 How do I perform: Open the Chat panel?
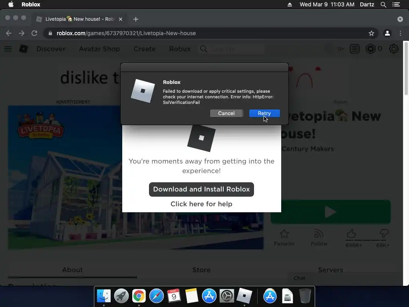coord(300,278)
